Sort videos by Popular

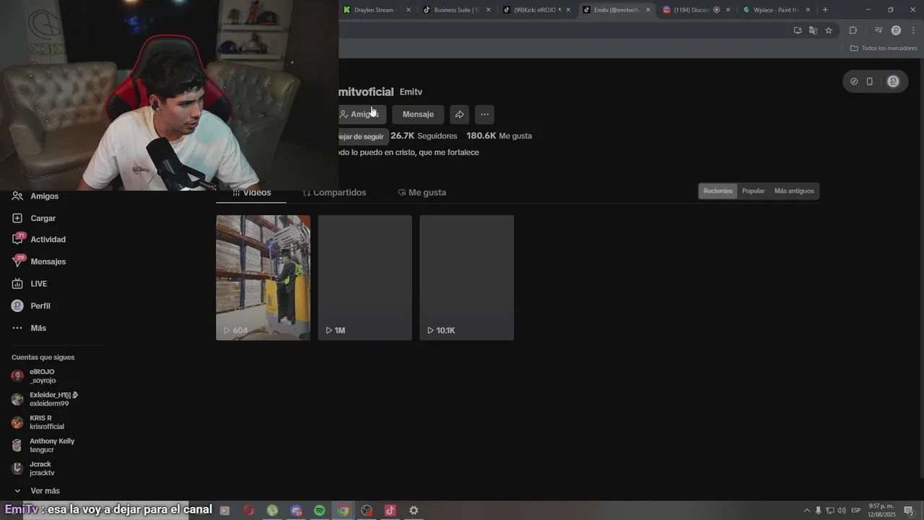[754, 191]
